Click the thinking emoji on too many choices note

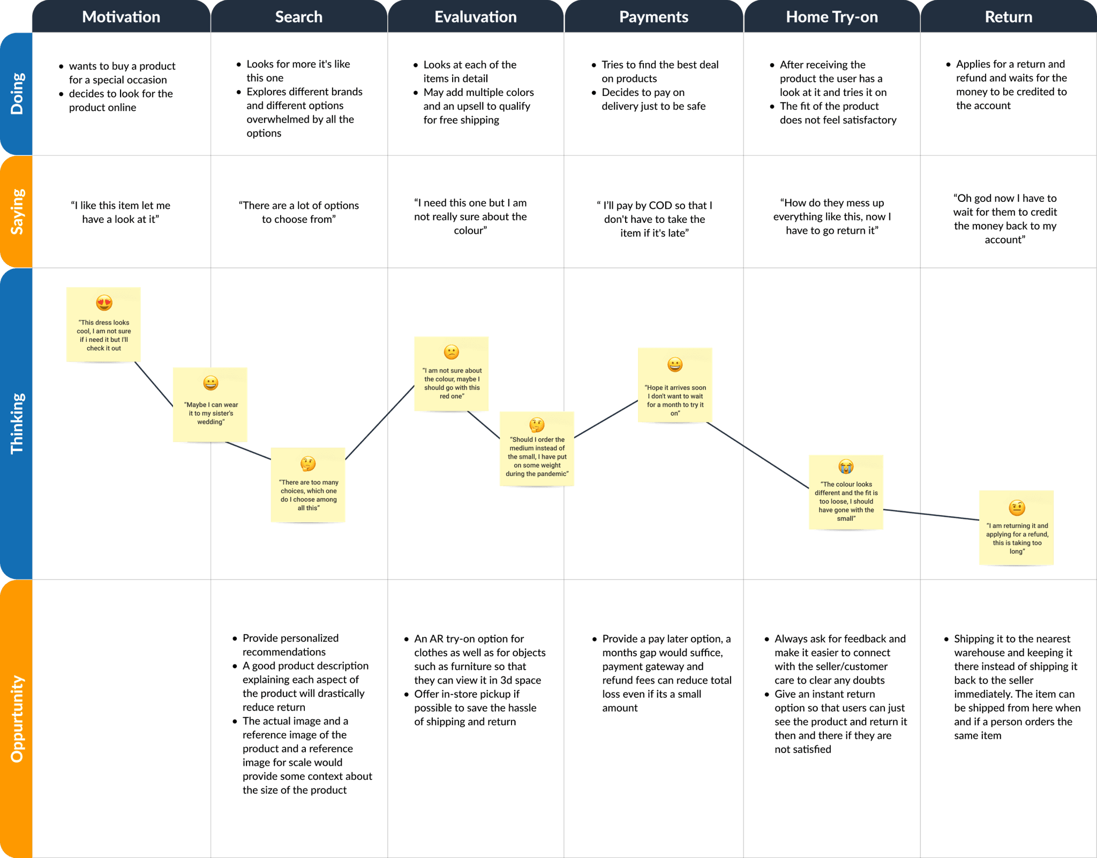(308, 463)
